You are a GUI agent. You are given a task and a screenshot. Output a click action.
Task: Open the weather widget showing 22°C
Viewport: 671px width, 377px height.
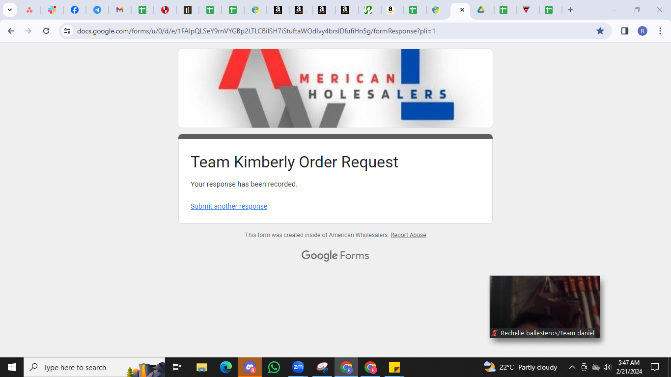tap(520, 367)
